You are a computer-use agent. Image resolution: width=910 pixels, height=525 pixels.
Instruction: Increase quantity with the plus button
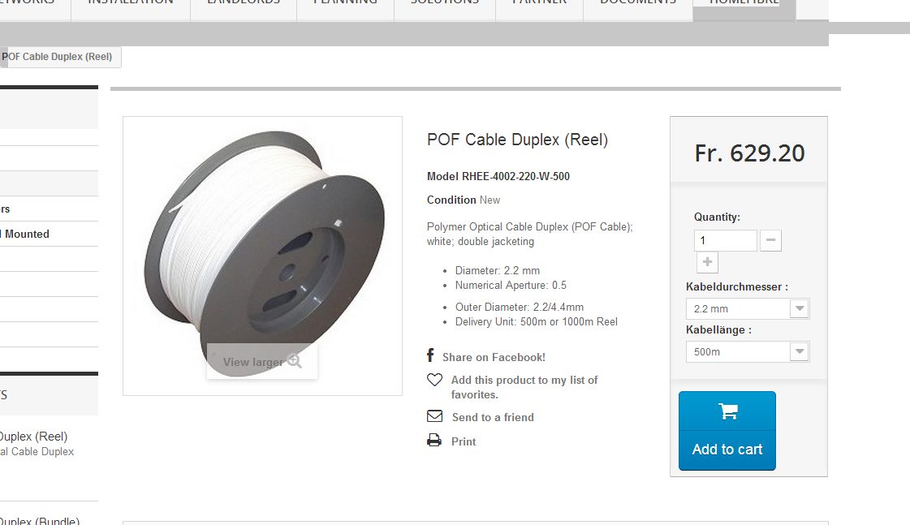(707, 262)
